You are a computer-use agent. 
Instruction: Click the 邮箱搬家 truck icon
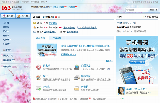[77, 78]
